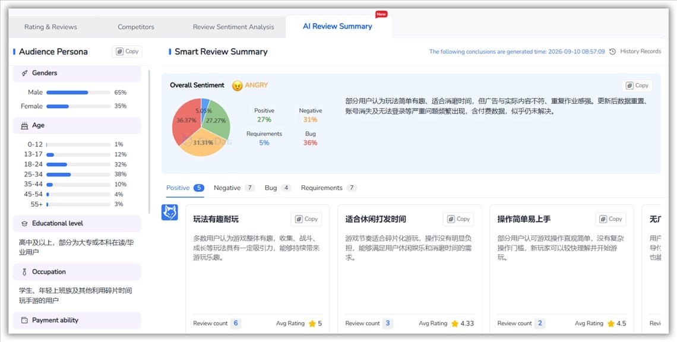The height and width of the screenshot is (342, 677).
Task: Select the Negative reviews sub-tab
Action: [235, 188]
